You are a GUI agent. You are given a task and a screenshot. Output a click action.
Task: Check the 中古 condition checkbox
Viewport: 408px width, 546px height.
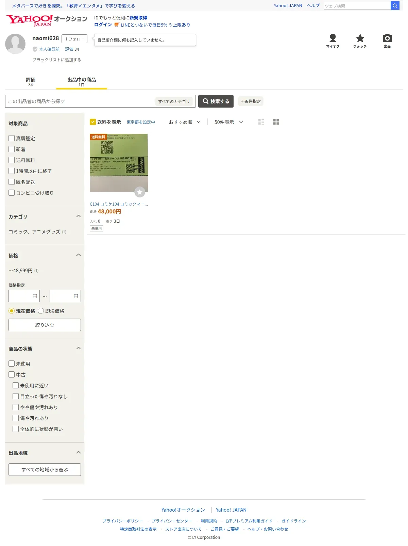point(12,374)
